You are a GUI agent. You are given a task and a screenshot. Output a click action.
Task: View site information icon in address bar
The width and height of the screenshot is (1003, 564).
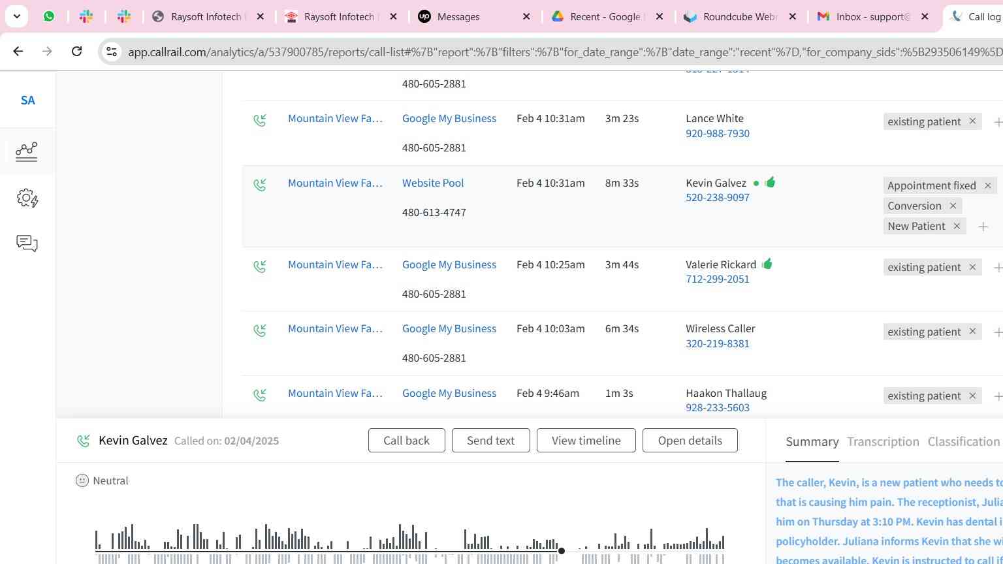pos(112,52)
